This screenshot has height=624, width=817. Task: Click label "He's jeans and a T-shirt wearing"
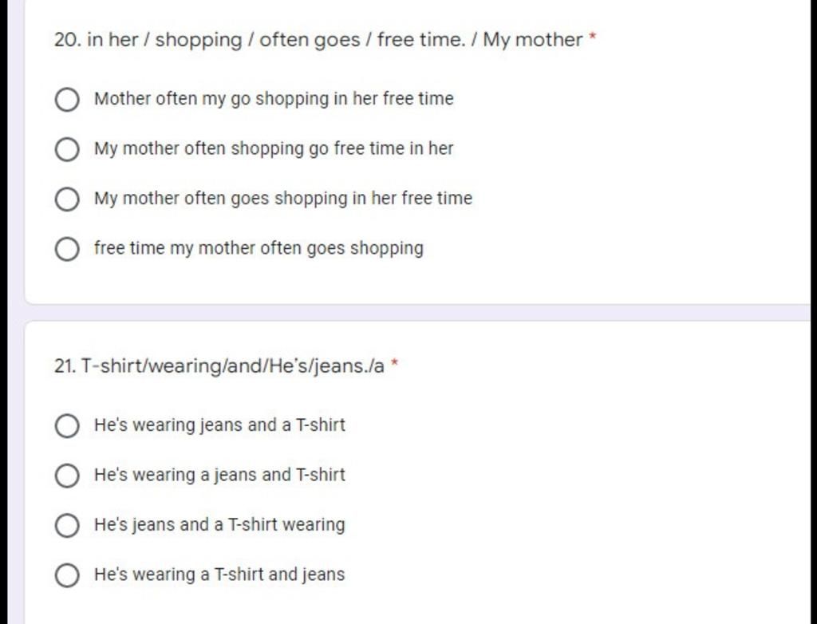click(x=219, y=525)
